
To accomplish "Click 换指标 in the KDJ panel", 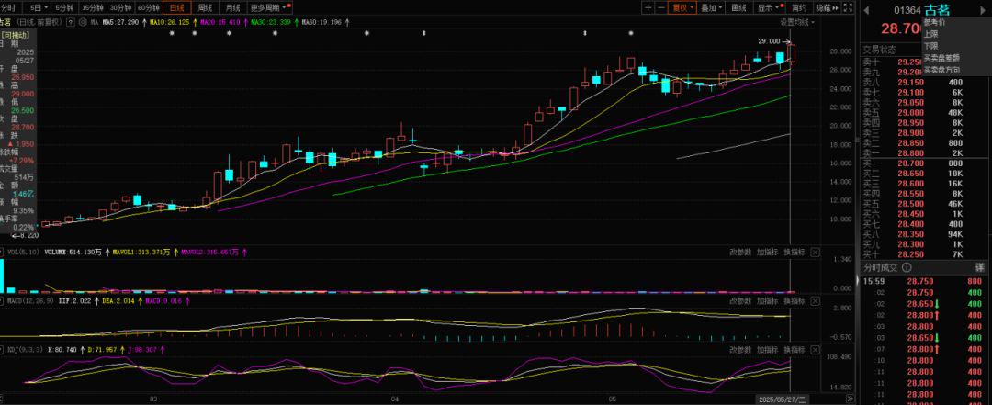I will [x=794, y=350].
